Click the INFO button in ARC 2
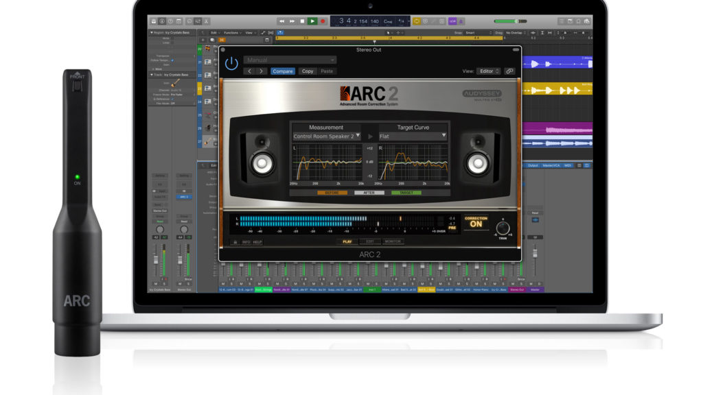Screen dimensions: 703x395 [x=246, y=242]
